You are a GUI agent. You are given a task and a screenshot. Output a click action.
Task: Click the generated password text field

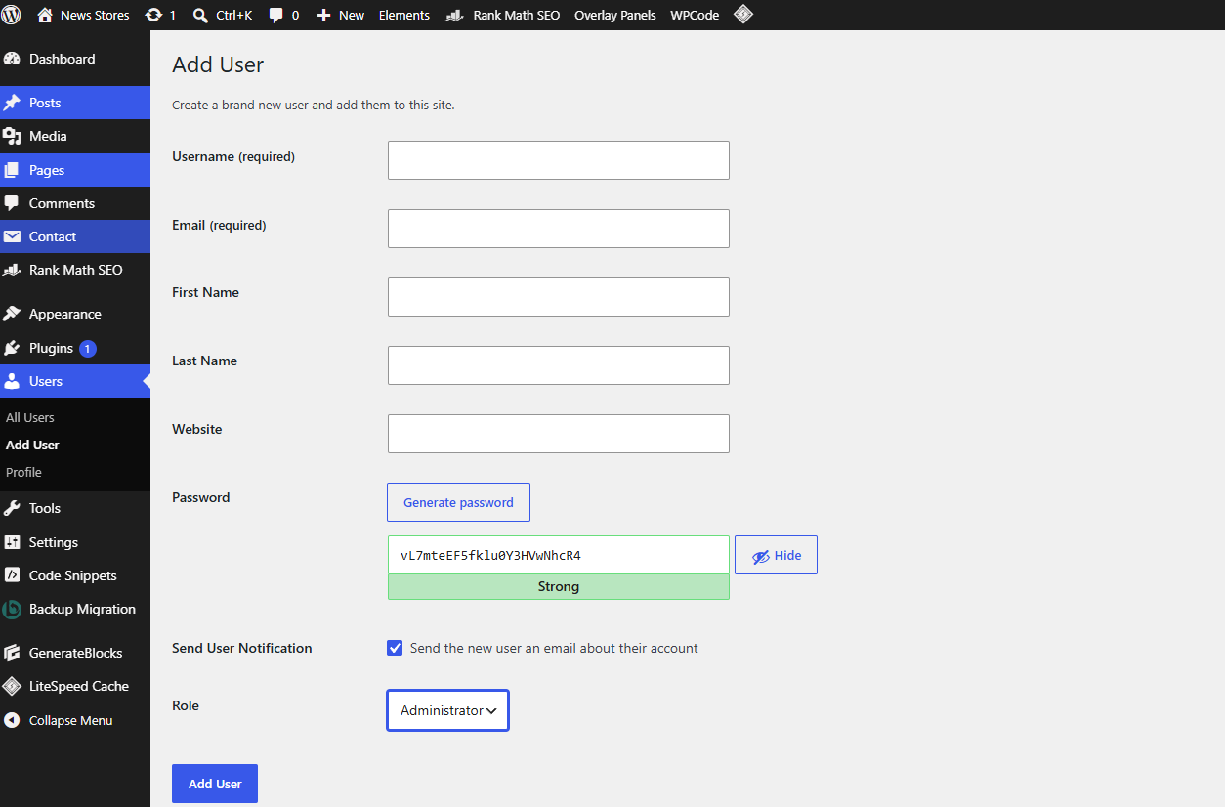[x=559, y=555]
